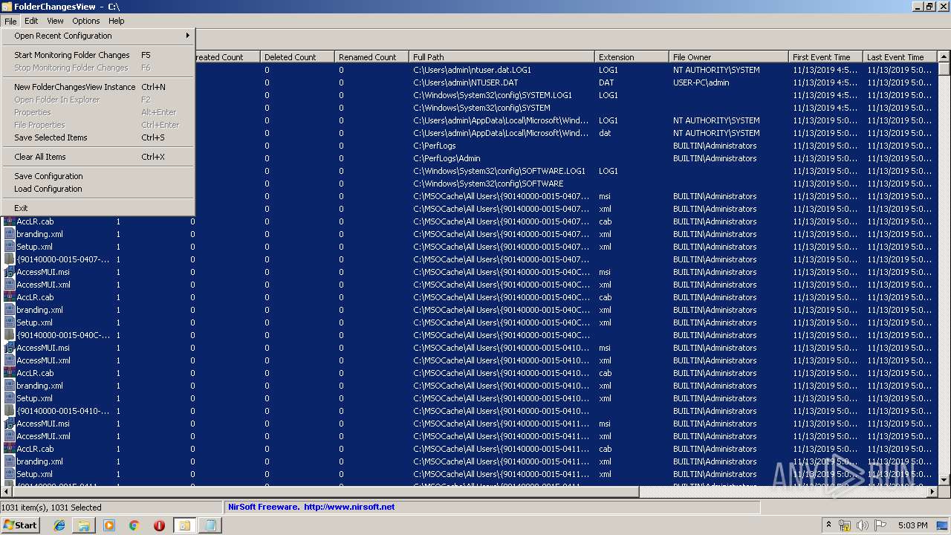Click the lowercase dat extension cell
The width and height of the screenshot is (951, 535).
[604, 133]
